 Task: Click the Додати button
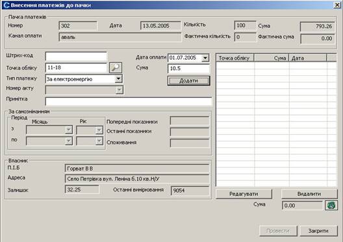tap(188, 80)
